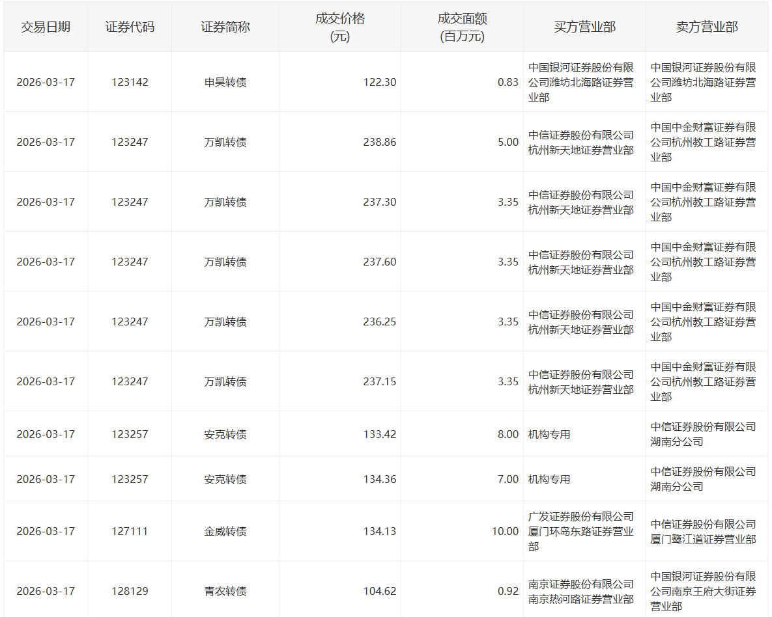This screenshot has width=772, height=617.
Task: Select security code 123142
Action: [x=130, y=82]
